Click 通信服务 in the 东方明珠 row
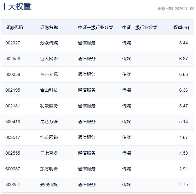This screenshot has width=196, height=194. (87, 169)
